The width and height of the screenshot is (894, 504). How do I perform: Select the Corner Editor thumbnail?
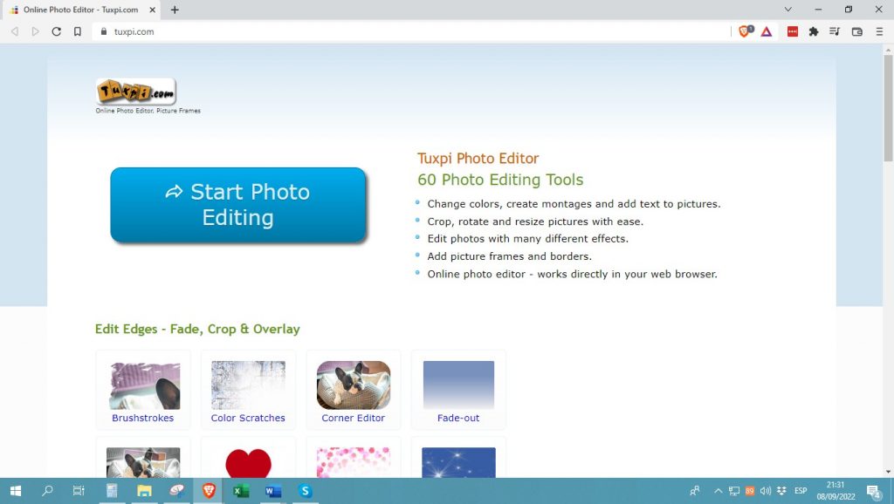coord(354,385)
